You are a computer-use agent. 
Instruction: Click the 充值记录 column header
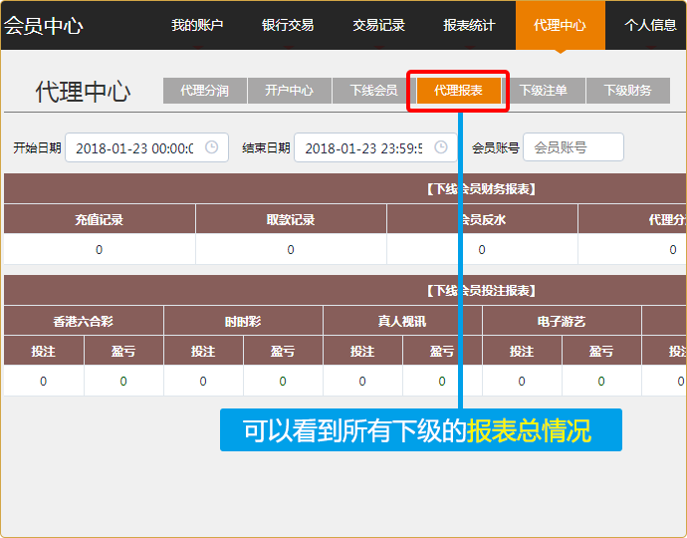(x=99, y=219)
